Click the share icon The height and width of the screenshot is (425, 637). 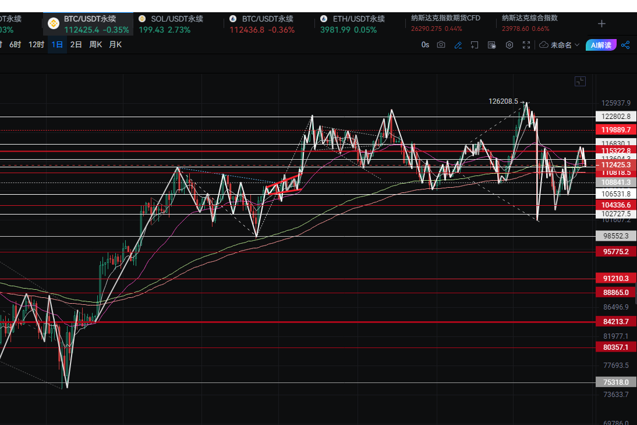point(626,45)
